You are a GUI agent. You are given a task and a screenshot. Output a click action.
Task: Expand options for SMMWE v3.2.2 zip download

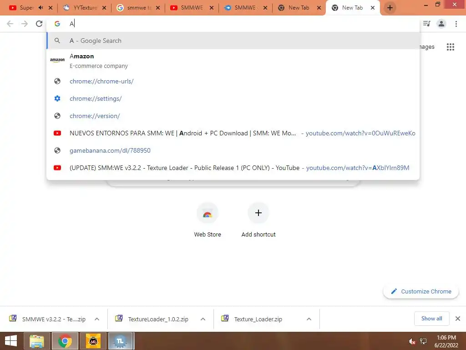coord(97,319)
